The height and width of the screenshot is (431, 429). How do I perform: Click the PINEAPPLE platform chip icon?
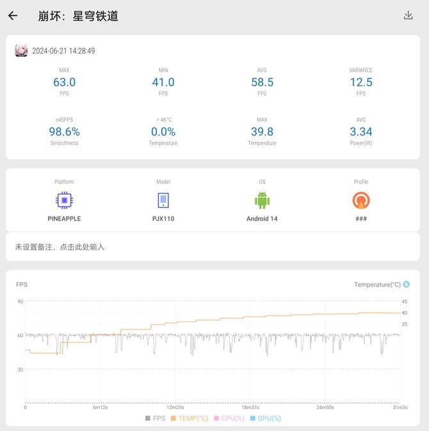(64, 200)
